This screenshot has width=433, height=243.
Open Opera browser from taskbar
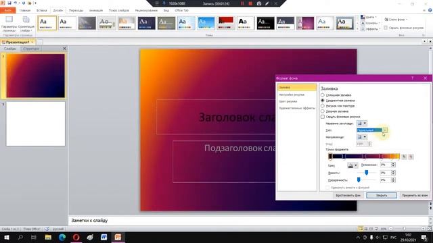[76, 237]
